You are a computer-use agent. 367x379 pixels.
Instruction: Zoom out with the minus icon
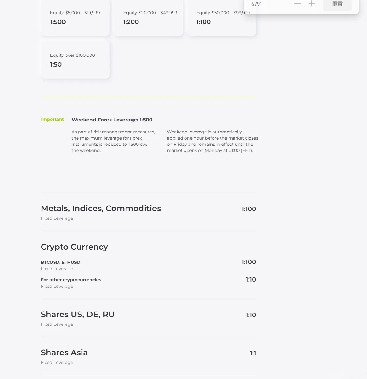(297, 4)
